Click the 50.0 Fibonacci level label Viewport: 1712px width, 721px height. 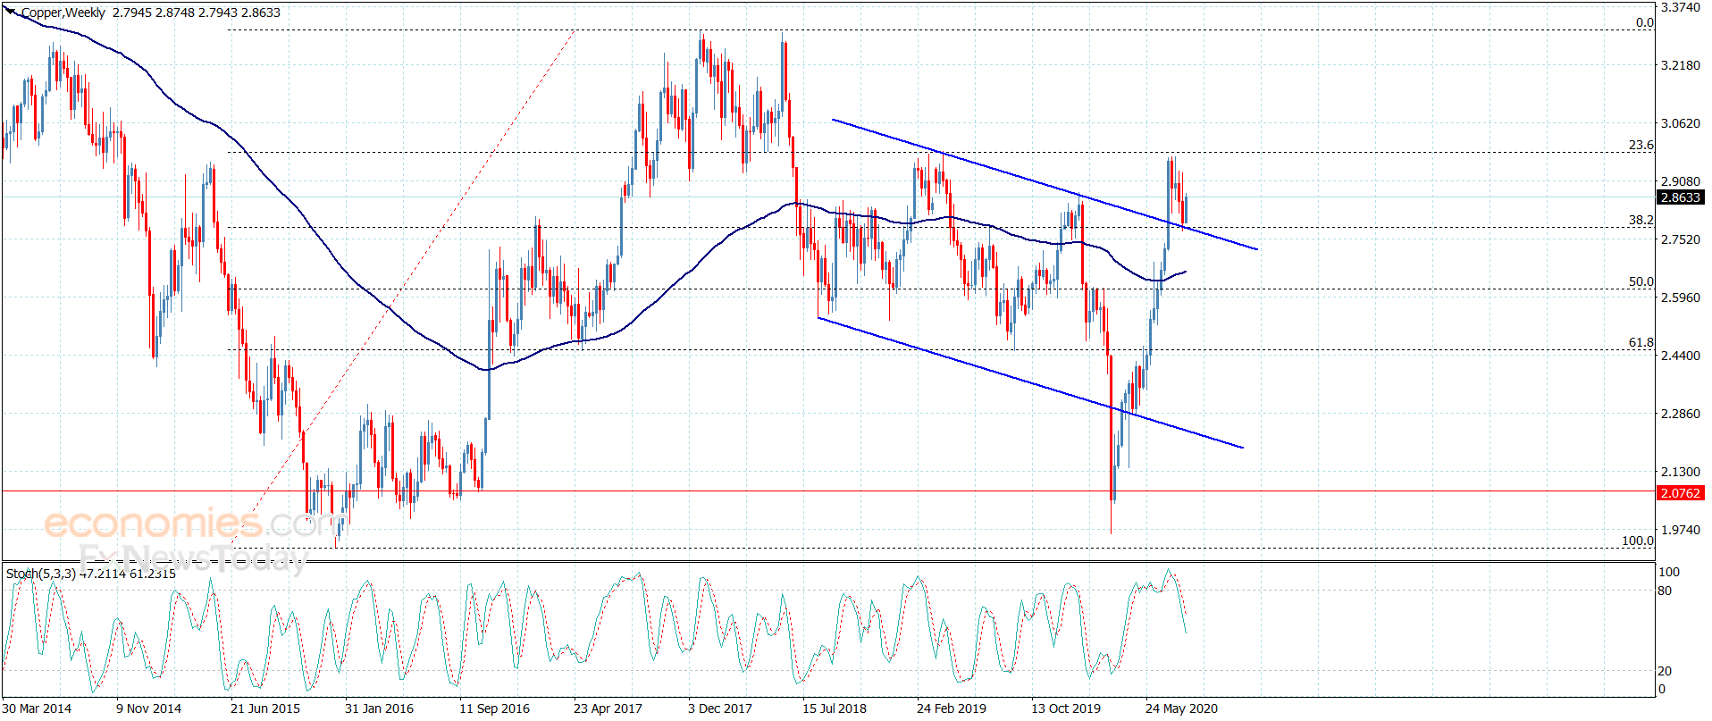pos(1641,281)
